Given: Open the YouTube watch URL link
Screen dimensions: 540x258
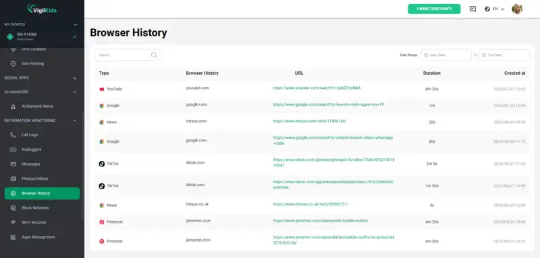Looking at the screenshot, I should (x=317, y=88).
